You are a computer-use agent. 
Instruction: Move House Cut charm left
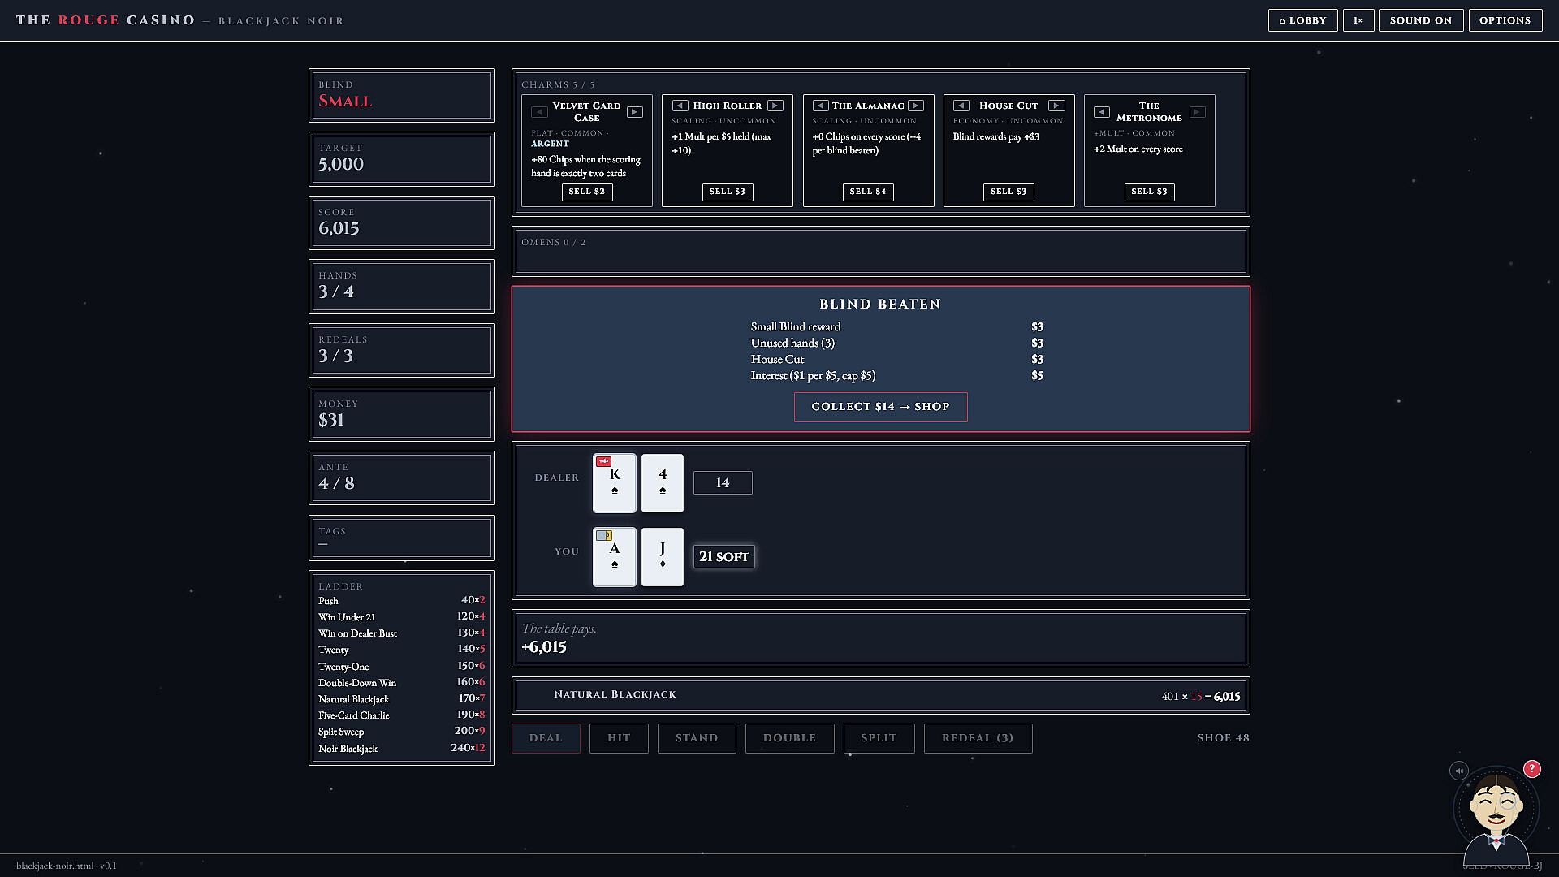click(961, 106)
